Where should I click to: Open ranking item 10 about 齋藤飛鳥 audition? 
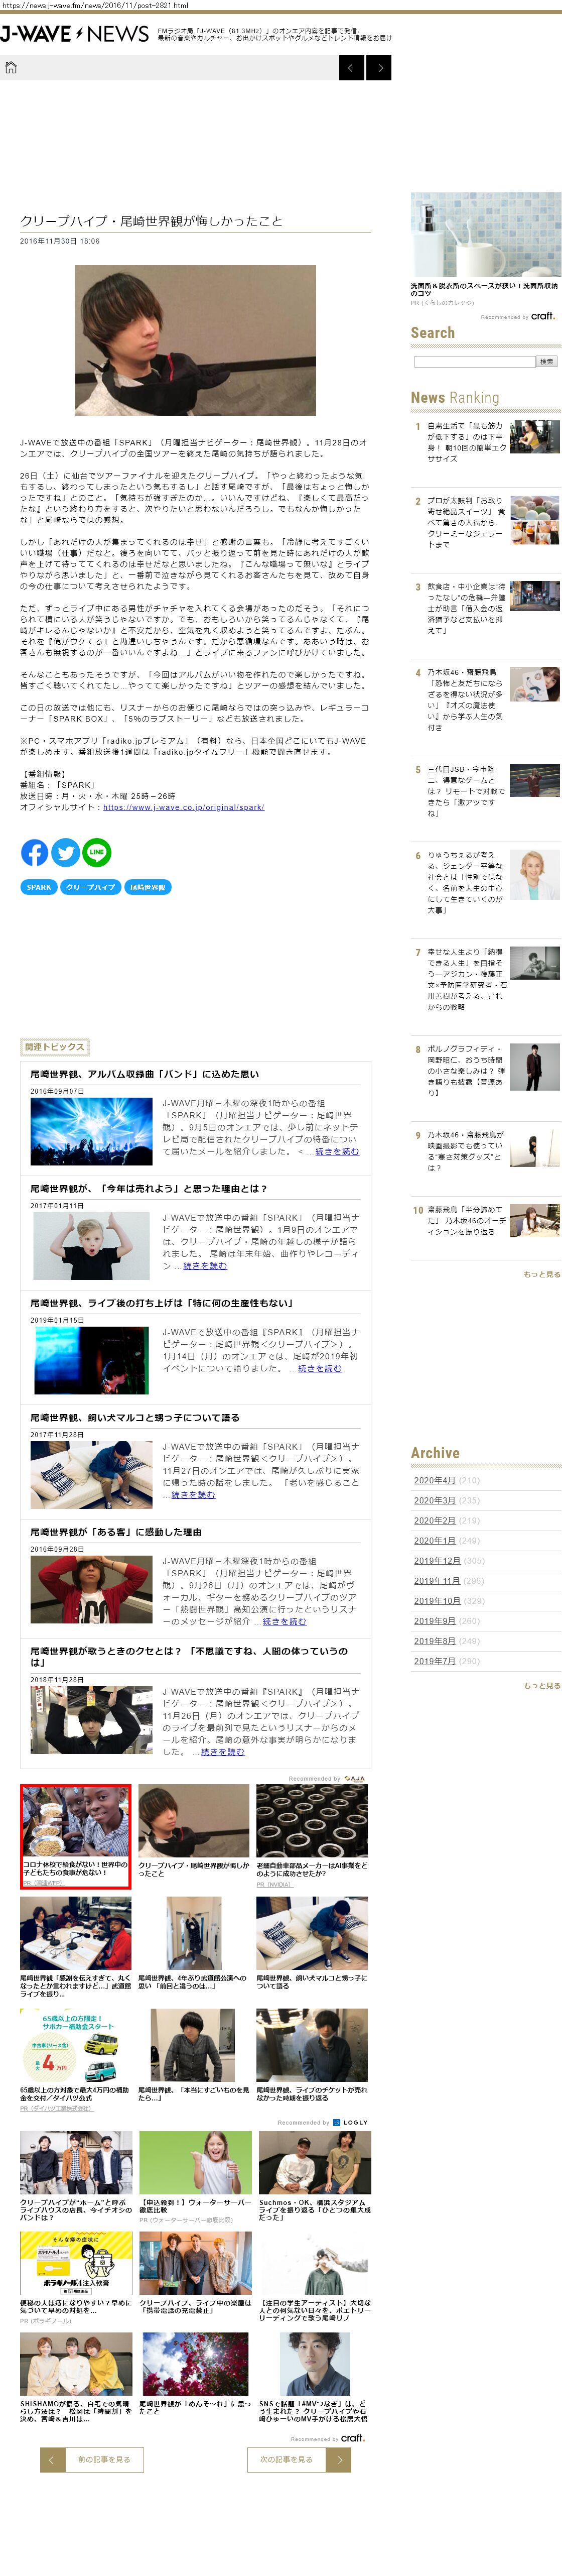click(x=486, y=1220)
